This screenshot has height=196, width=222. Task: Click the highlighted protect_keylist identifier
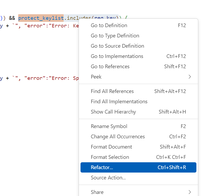pos(41,18)
